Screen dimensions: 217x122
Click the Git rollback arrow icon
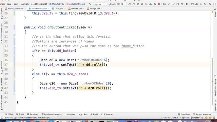point(182,4)
